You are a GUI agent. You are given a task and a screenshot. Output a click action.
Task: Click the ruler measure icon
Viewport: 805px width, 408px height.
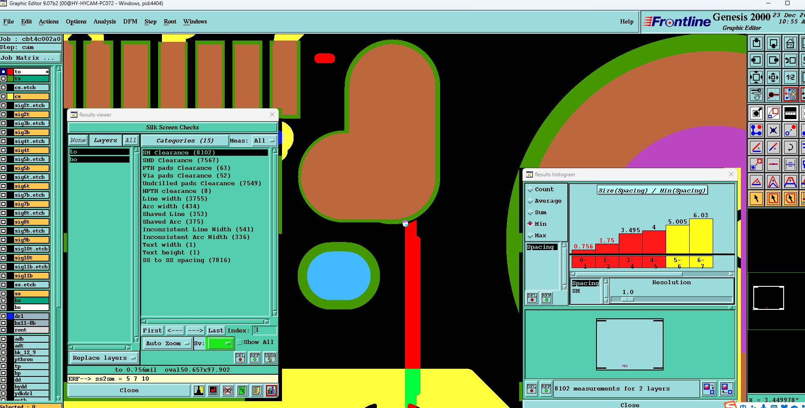pos(790,113)
